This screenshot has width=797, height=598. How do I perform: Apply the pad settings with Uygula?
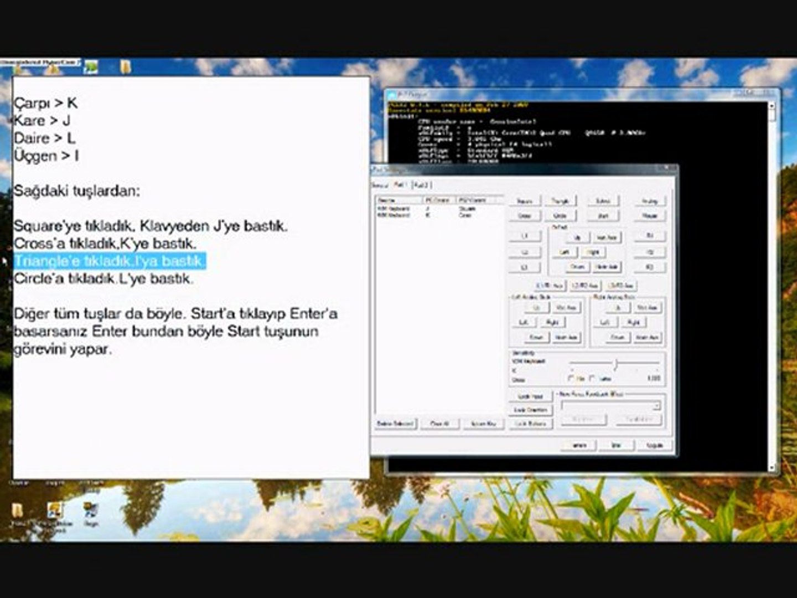[x=654, y=445]
